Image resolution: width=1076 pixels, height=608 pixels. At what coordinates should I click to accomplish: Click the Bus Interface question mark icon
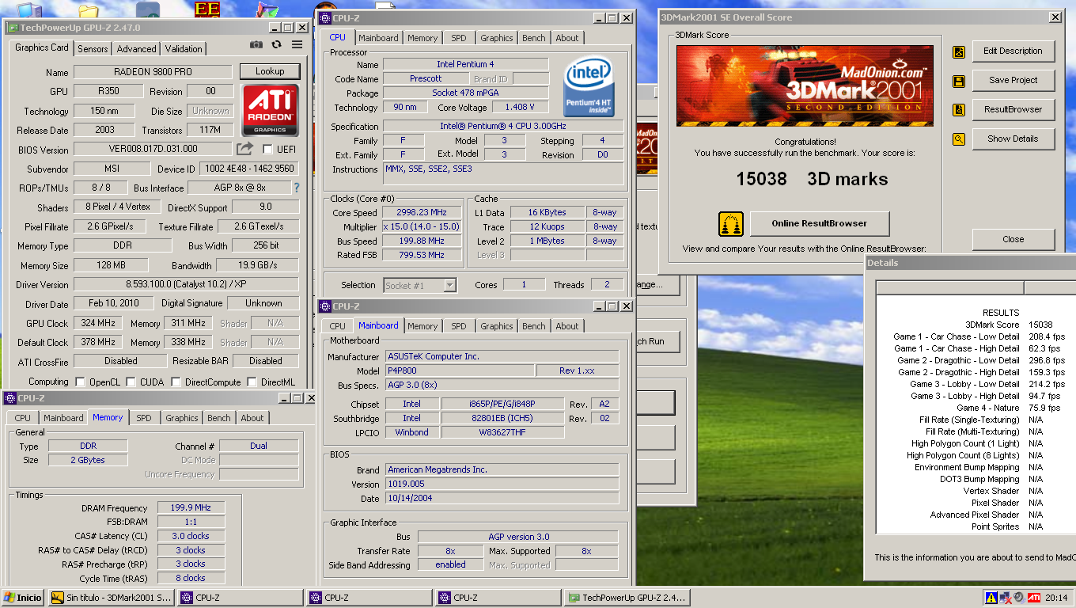(x=297, y=188)
